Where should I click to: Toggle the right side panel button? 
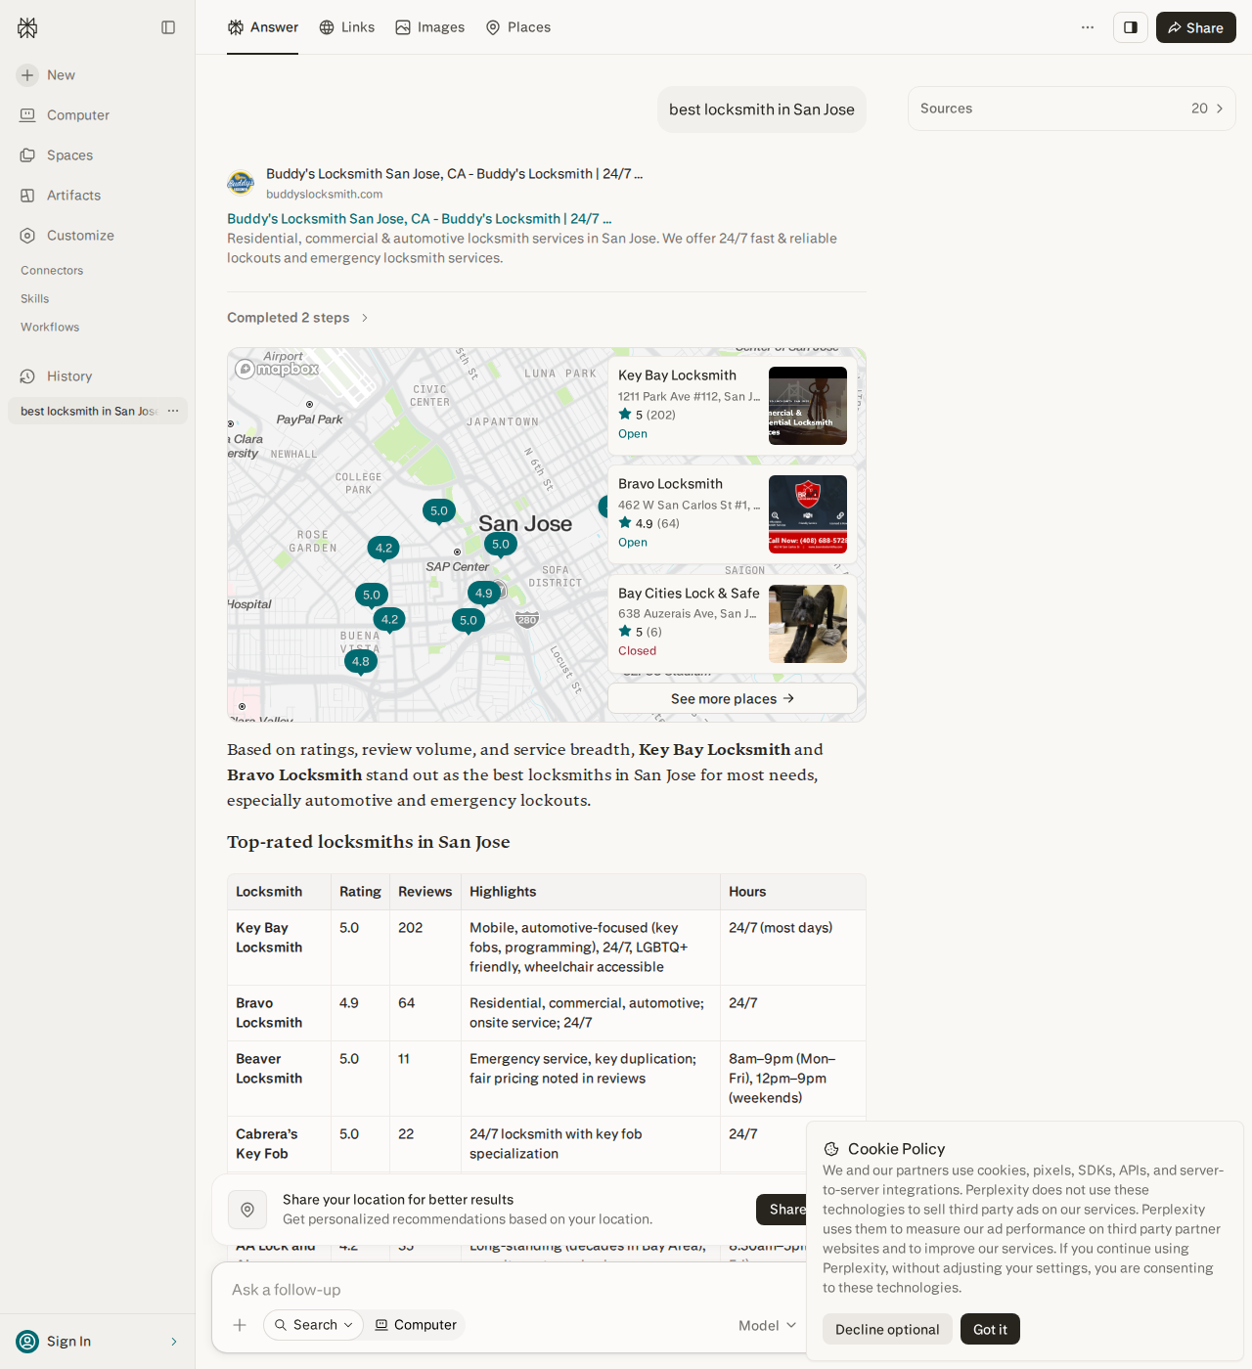pyautogui.click(x=1131, y=27)
